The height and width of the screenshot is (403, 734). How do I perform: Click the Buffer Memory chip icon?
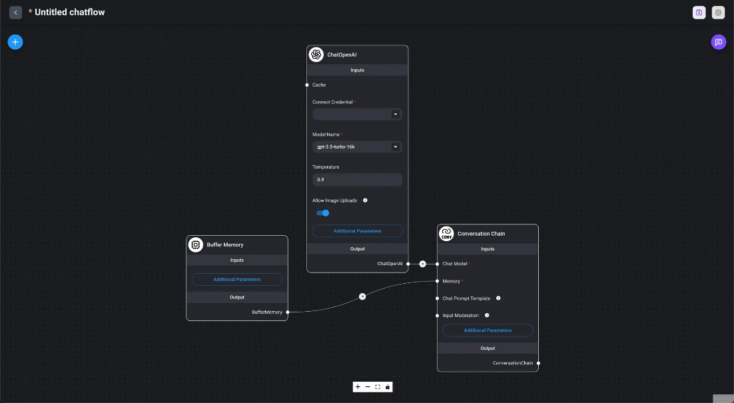[196, 244]
